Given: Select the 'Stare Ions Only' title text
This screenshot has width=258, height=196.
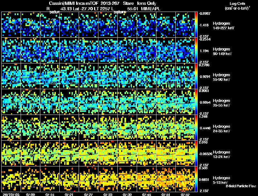Looking at the screenshot, I should point(140,4).
